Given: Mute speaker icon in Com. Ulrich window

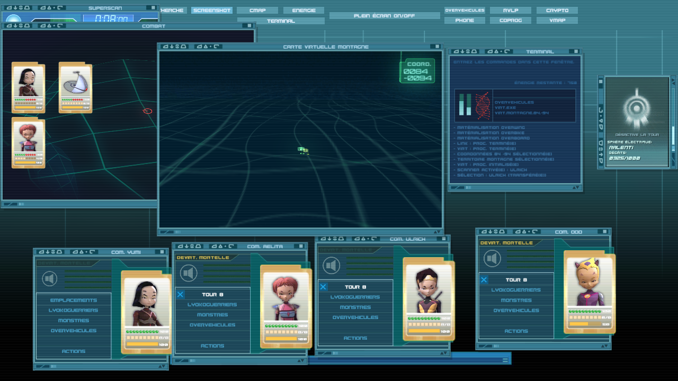Looking at the screenshot, I should pos(332,265).
